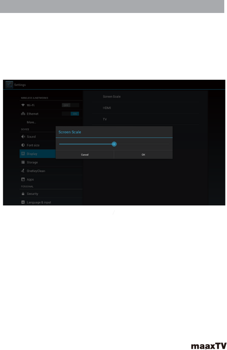Click the Language & input icon
The width and height of the screenshot is (227, 350).
point(23,202)
